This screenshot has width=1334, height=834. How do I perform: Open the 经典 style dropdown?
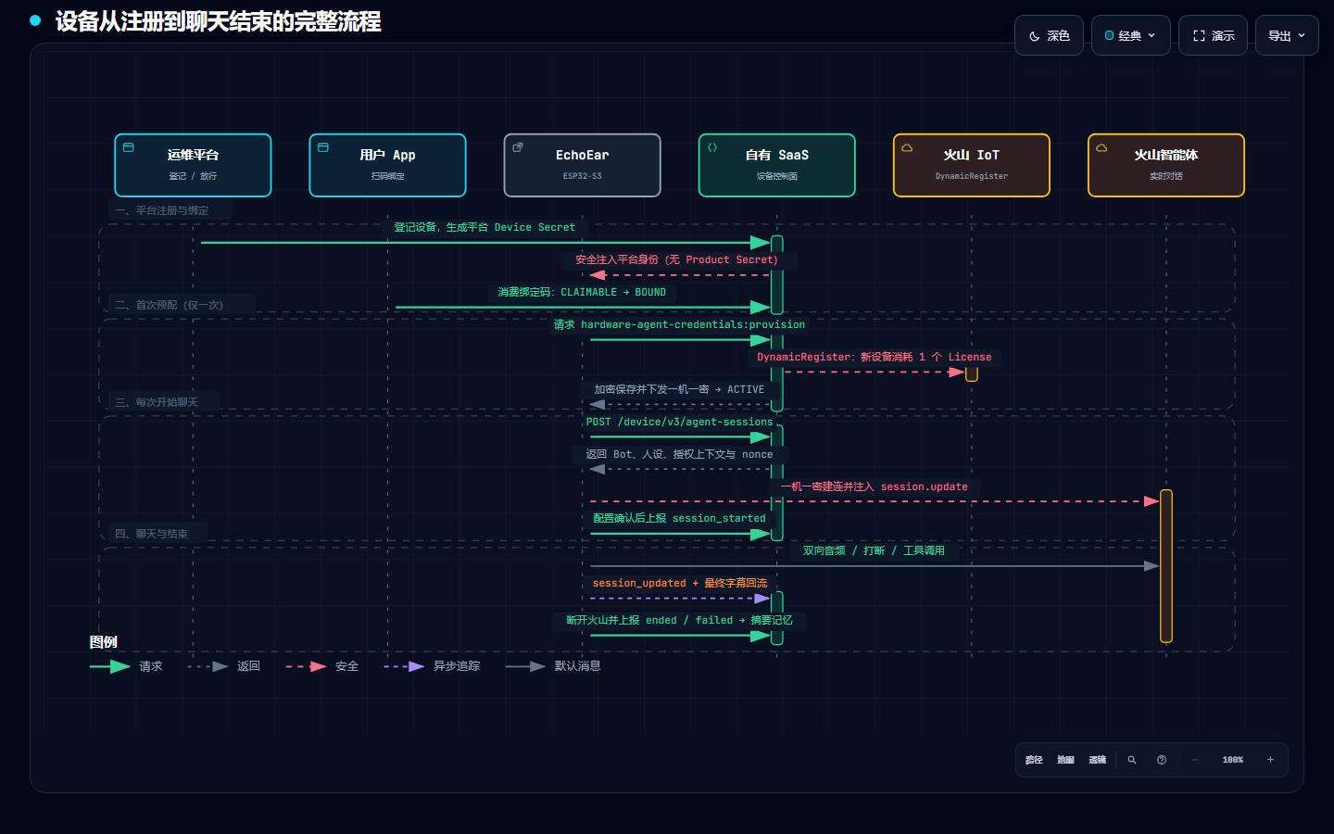[x=1130, y=35]
